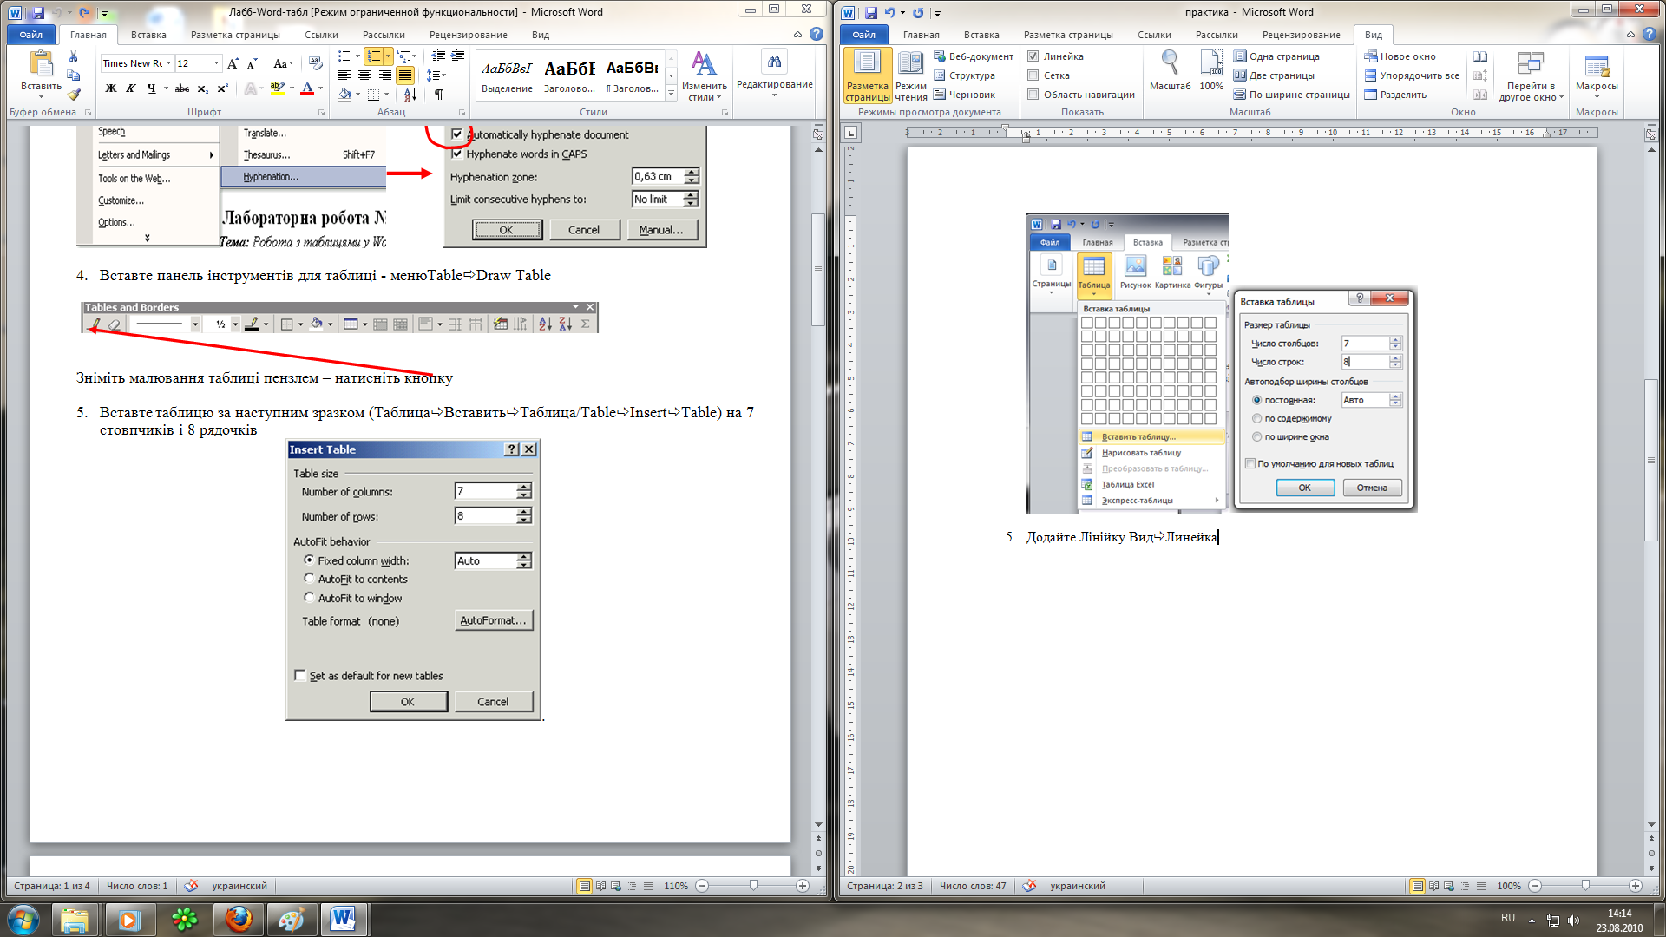Image resolution: width=1666 pixels, height=937 pixels.
Task: Set zoom to 100% via the page icon
Action: coord(1211,70)
